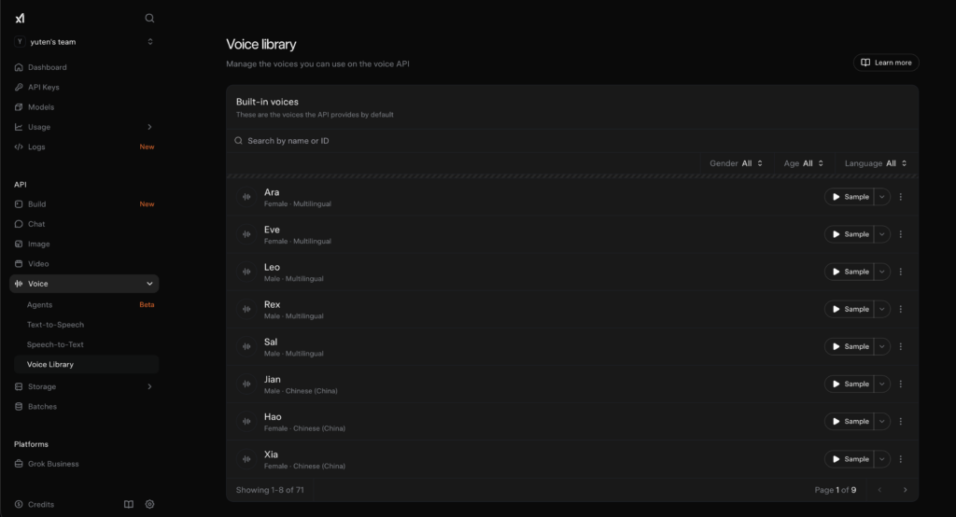Viewport: 956px width, 517px height.
Task: Click the waveform icon beside Eve
Action: 246,234
